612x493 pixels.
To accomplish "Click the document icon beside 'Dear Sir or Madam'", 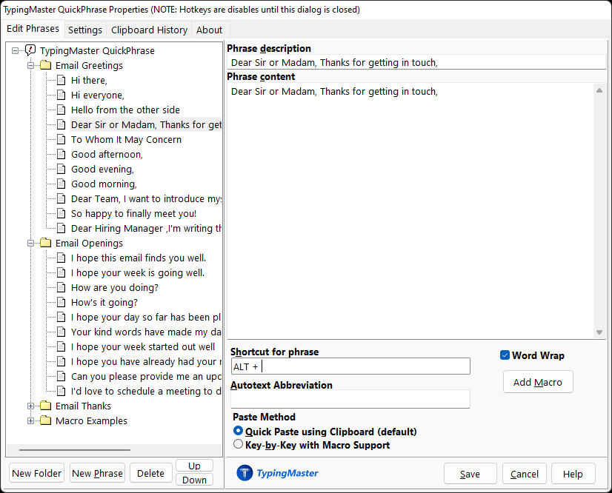I will pos(61,124).
